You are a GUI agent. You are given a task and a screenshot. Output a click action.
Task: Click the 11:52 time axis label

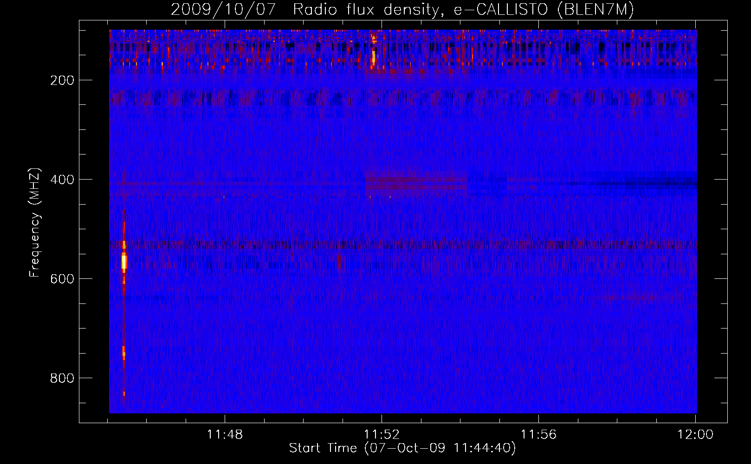point(382,435)
